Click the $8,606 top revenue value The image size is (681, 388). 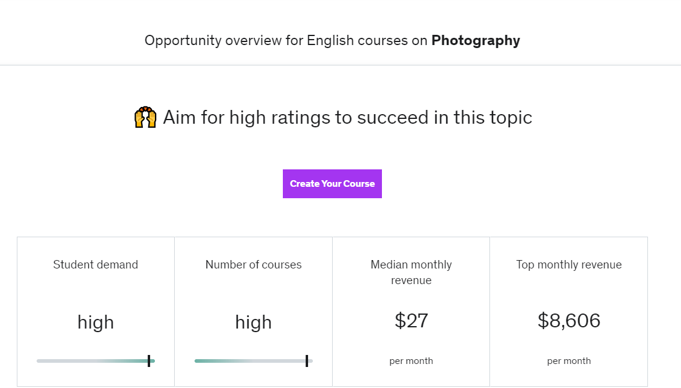point(569,321)
